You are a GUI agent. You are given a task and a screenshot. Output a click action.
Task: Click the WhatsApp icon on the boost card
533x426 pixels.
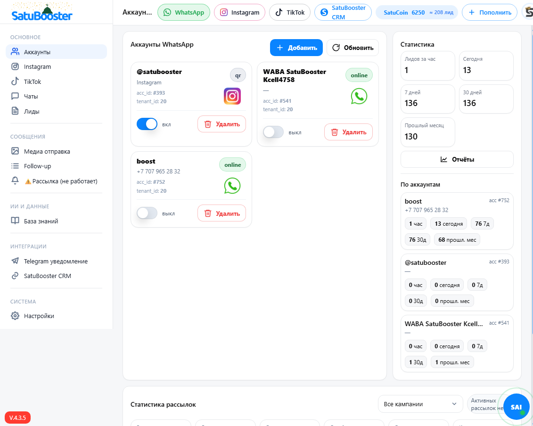pyautogui.click(x=231, y=186)
